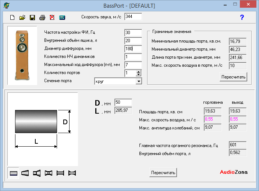Select the conical tapered port shape
259x191 pixels.
25,173
